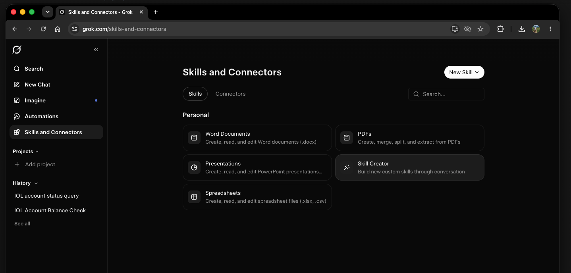Open the PDFs skill card
The width and height of the screenshot is (571, 273).
tap(410, 138)
